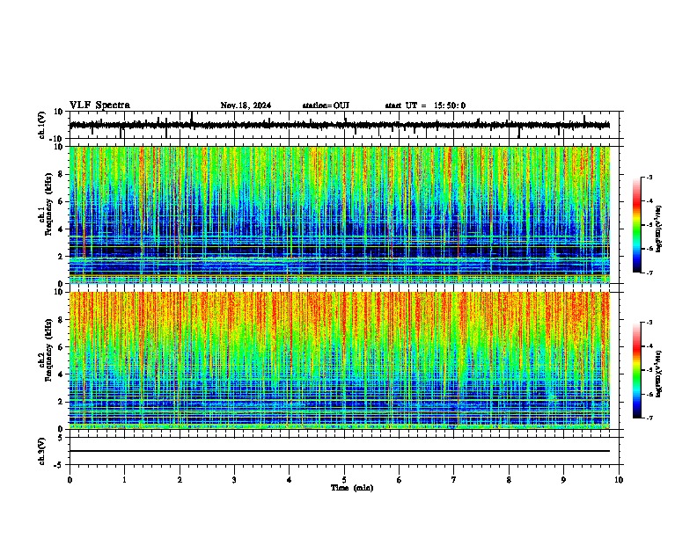The image size is (697, 538).
Task: Click the "6" kHz tick of ch.2 spectrogram
Action: pyautogui.click(x=61, y=347)
